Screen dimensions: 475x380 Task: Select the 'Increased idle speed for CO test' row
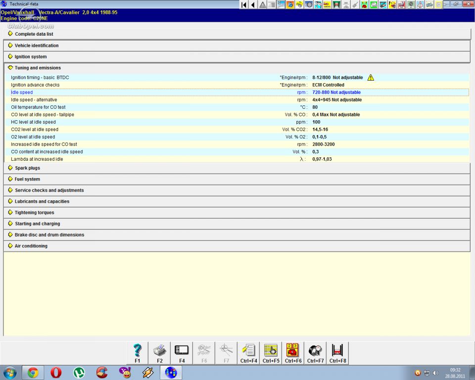point(237,144)
